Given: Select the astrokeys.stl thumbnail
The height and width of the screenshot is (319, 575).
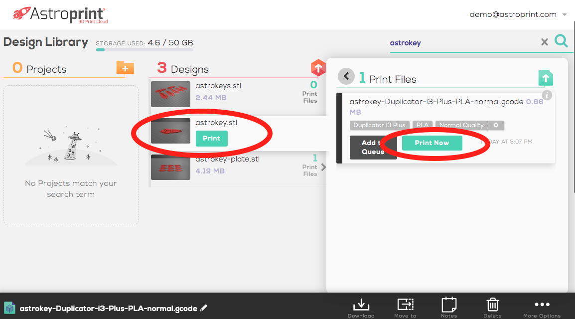Looking at the screenshot, I should [x=170, y=94].
